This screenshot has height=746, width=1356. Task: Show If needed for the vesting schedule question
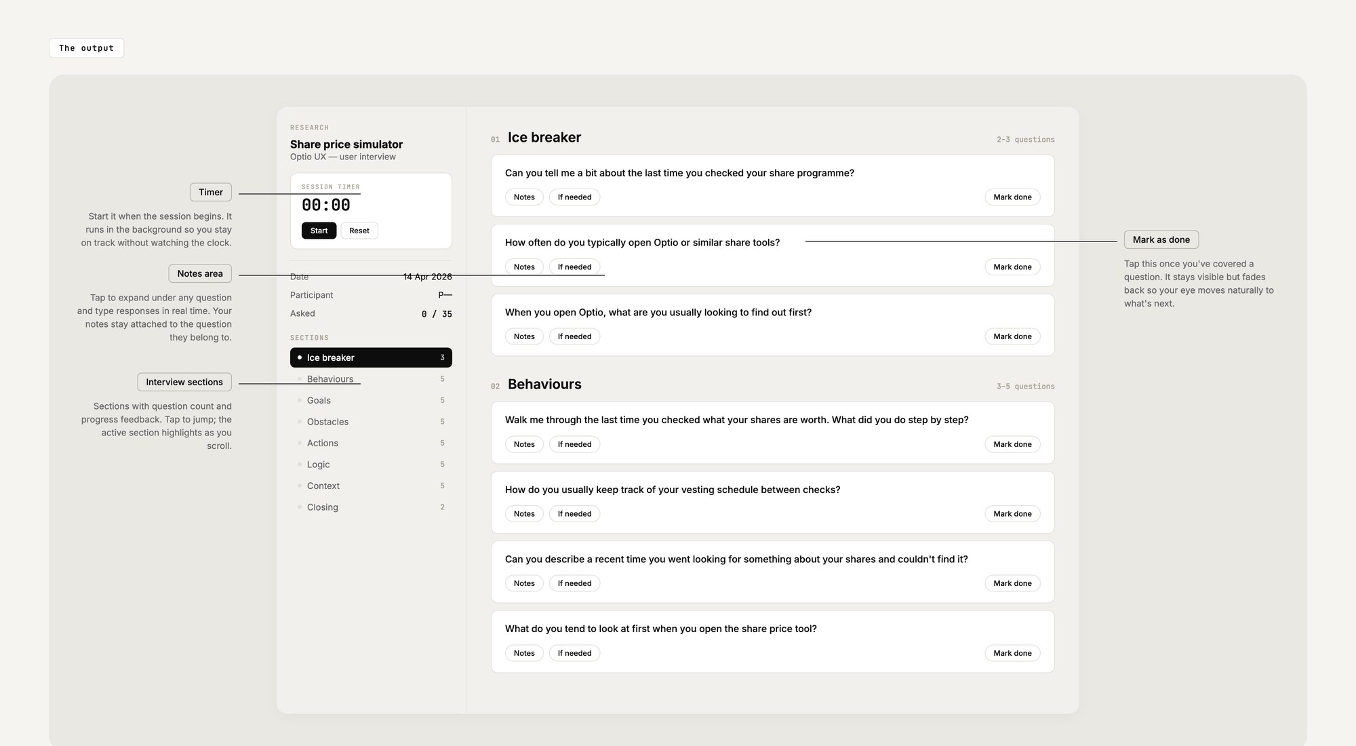coord(574,514)
